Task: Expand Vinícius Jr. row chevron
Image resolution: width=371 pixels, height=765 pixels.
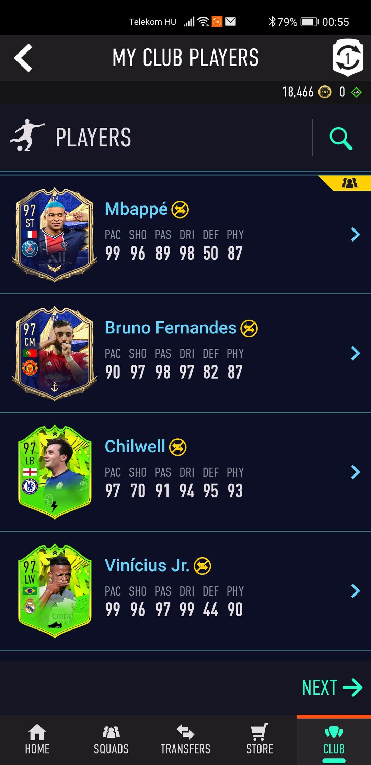Action: point(356,591)
